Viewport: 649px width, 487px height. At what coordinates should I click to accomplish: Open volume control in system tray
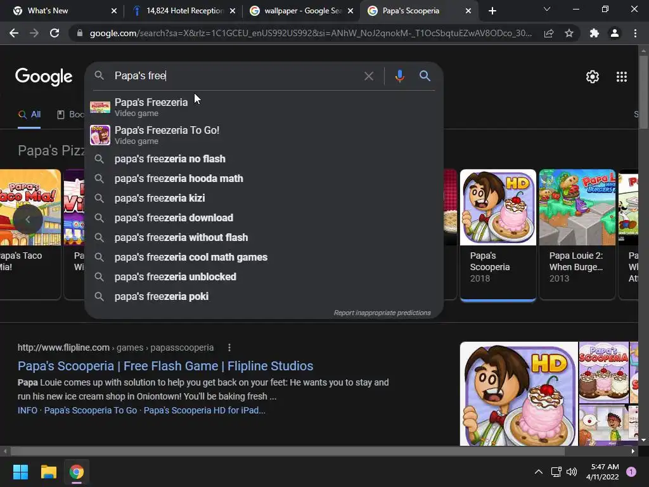coord(572,472)
